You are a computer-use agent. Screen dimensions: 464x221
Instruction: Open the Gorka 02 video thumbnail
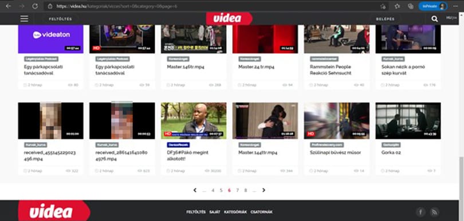pos(408,121)
